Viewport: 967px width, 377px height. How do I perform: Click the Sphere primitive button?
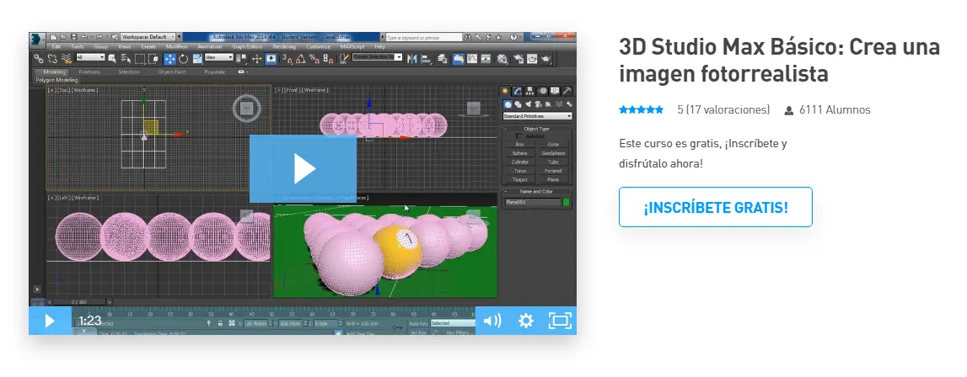520,153
